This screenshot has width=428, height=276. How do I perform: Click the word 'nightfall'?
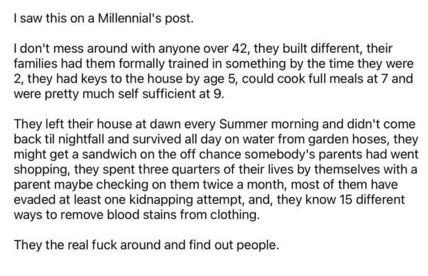point(82,140)
